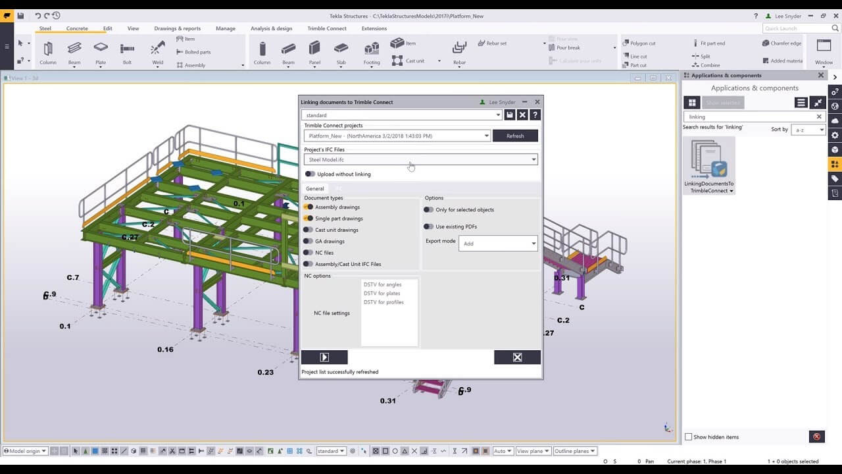The image size is (842, 474).
Task: Open the Window ribbon button
Action: [x=824, y=52]
